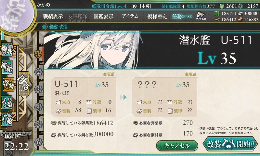Click the キャンセル cancel button

click(x=177, y=146)
